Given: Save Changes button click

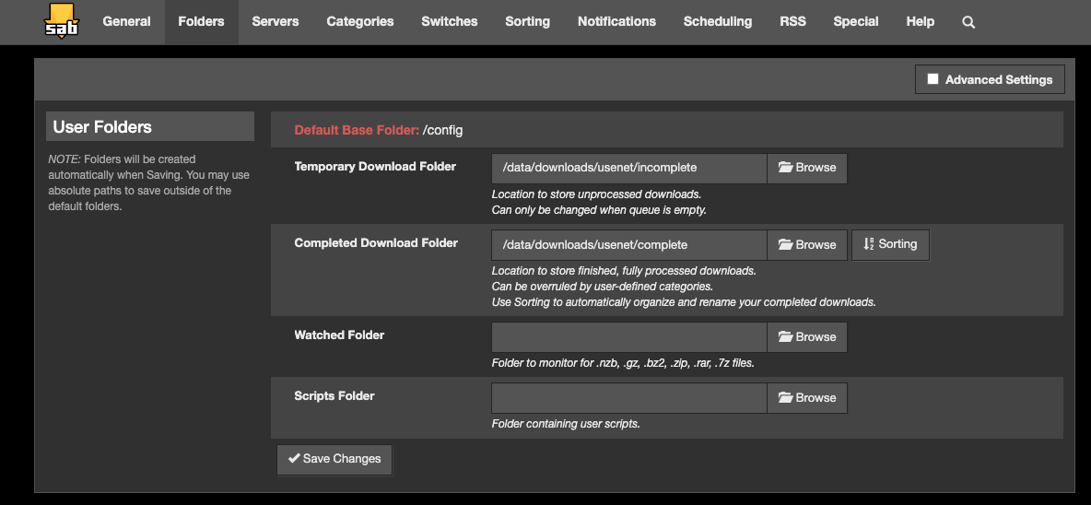Looking at the screenshot, I should coord(334,459).
